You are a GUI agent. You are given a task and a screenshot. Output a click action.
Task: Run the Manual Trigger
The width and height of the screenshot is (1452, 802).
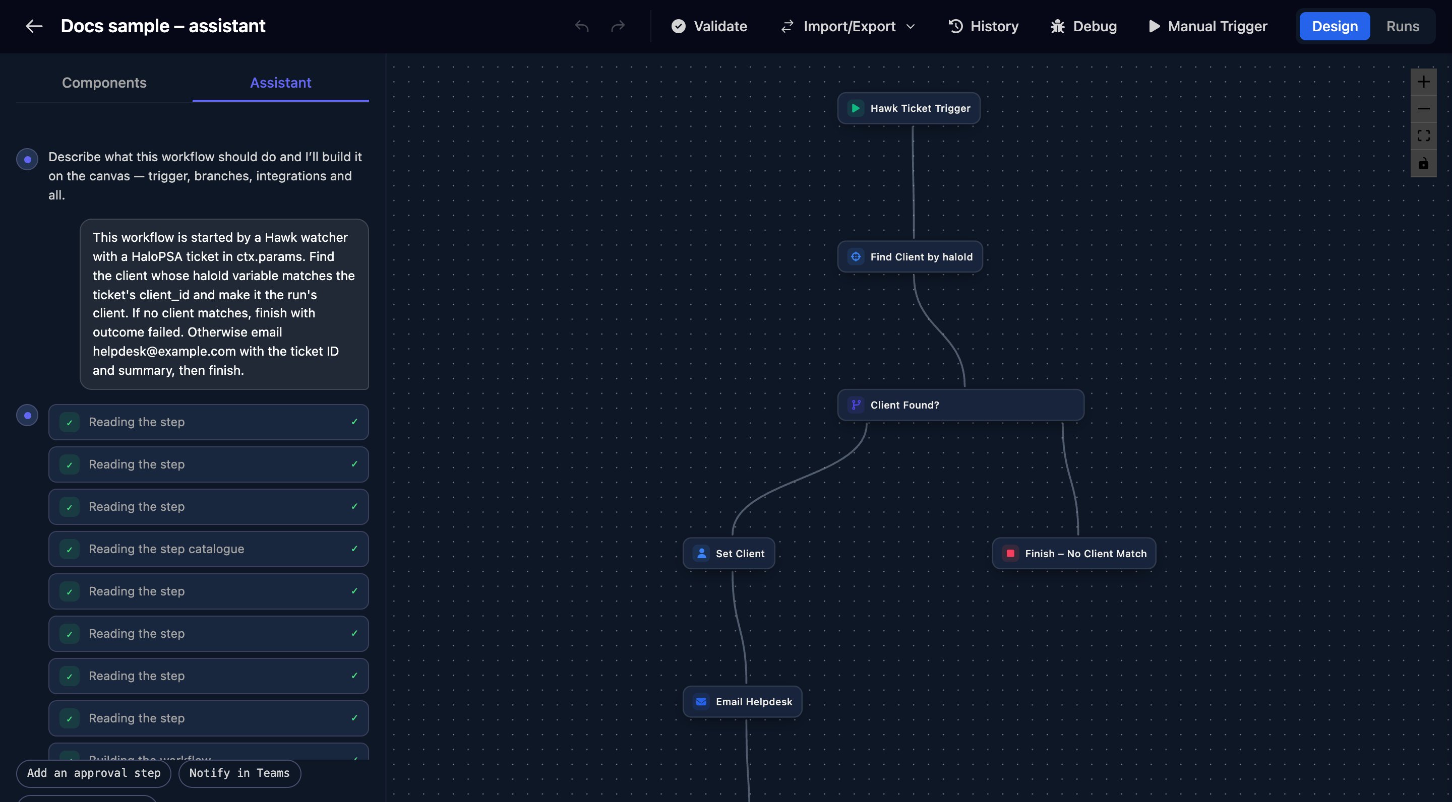1207,26
